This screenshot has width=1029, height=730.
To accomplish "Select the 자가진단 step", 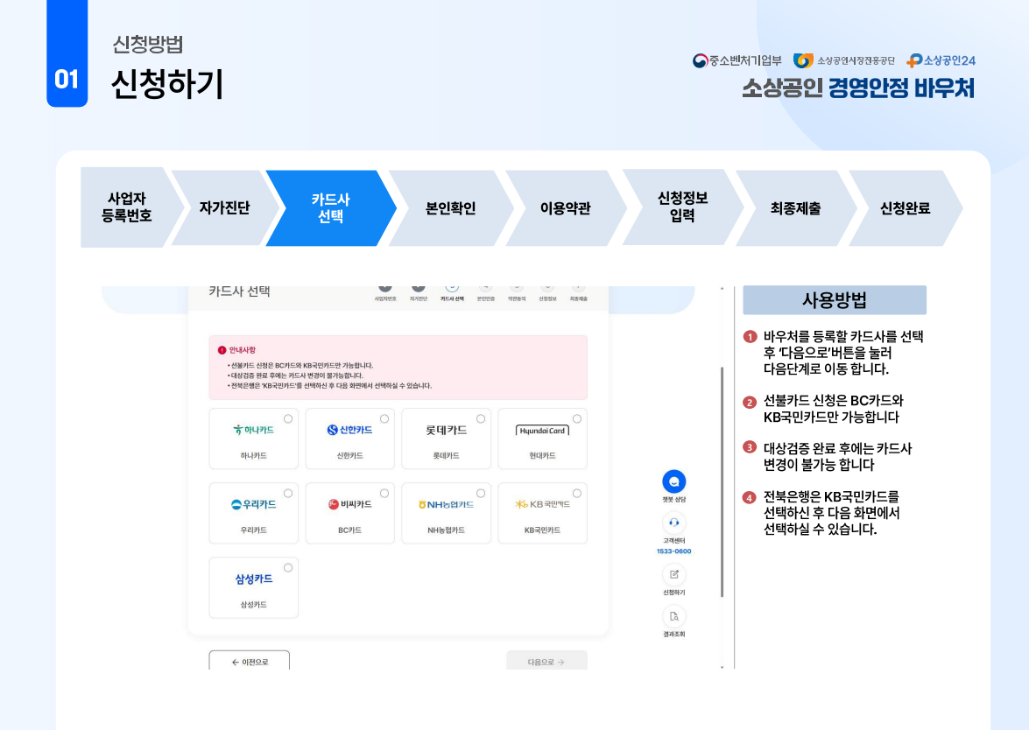I will (x=224, y=208).
